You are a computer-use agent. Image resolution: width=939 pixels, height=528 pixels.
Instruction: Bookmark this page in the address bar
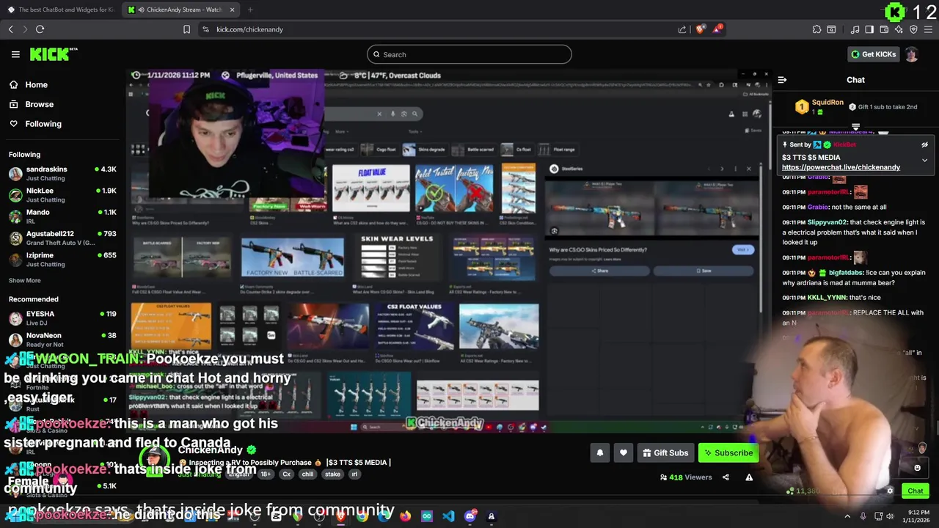coord(186,29)
